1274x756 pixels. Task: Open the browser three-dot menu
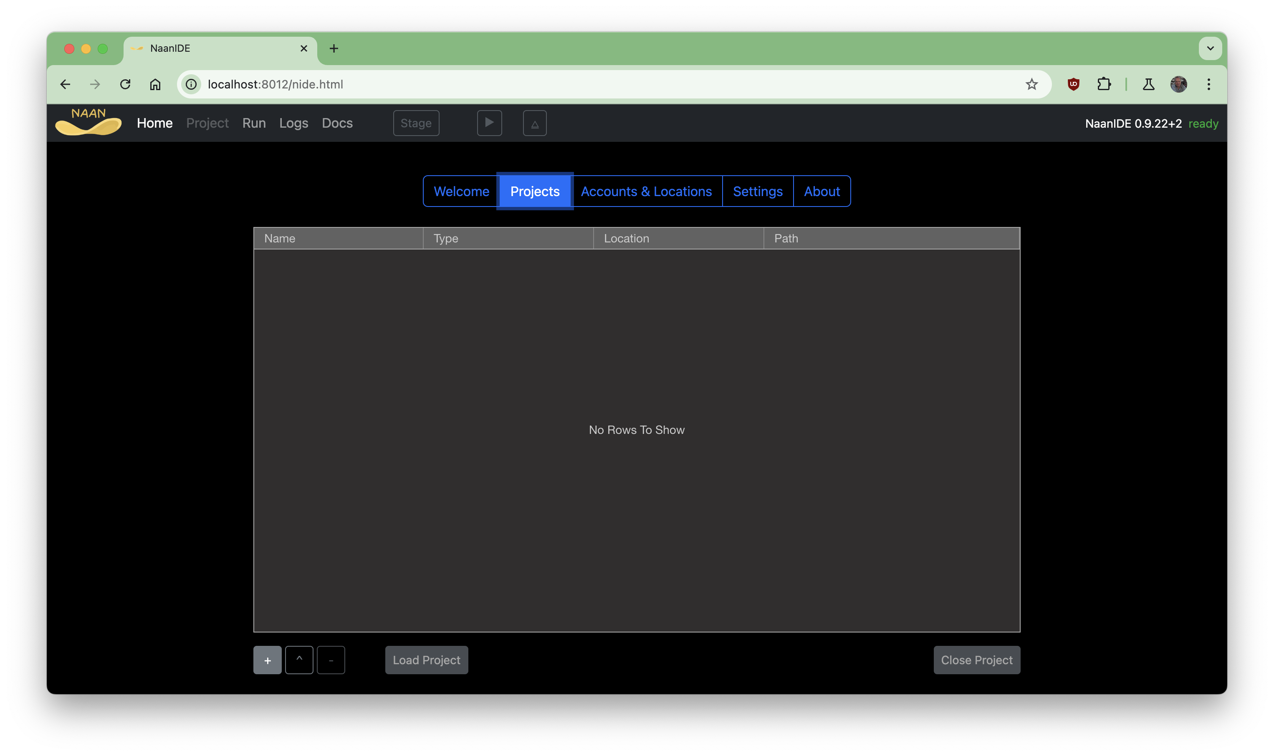1208,84
